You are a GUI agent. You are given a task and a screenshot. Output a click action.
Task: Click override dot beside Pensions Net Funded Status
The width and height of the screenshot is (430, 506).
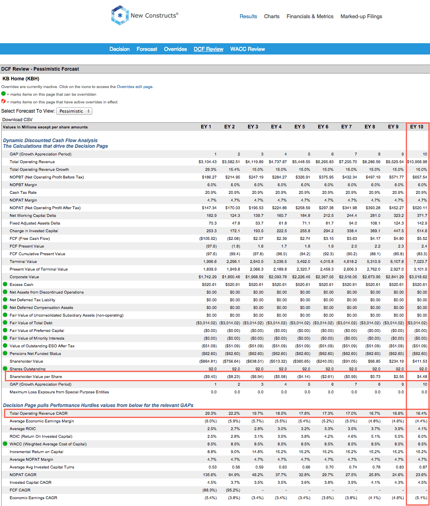(5, 353)
